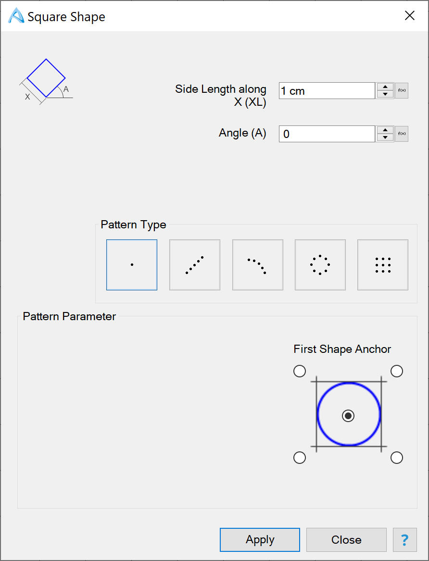The height and width of the screenshot is (561, 429).
Task: Decrement the Angle value using down arrow
Action: point(385,137)
